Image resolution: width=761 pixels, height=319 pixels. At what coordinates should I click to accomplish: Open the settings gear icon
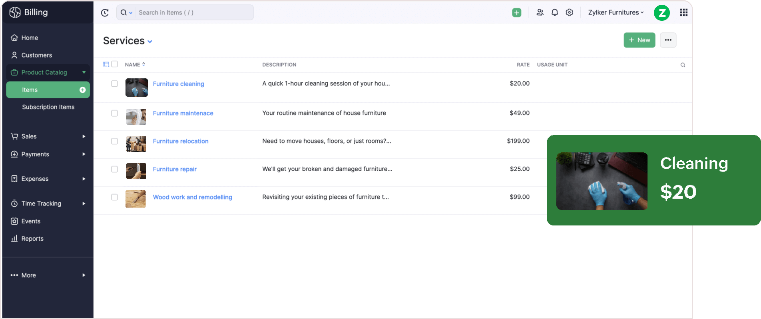click(569, 13)
